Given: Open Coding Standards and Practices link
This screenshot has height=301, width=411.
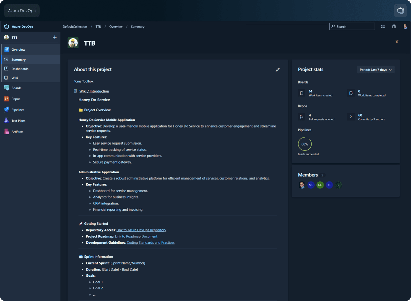Looking at the screenshot, I should point(151,243).
